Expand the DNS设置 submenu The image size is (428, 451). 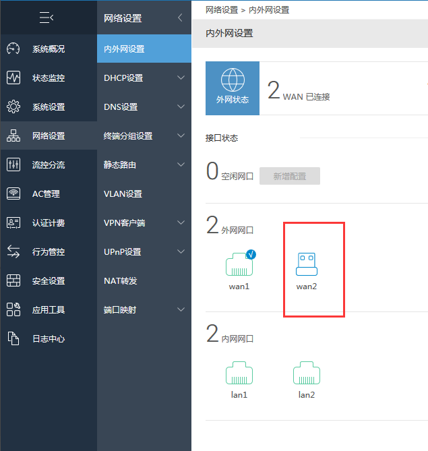click(180, 107)
